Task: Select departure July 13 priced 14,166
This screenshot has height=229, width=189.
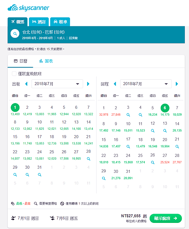Action: point(76,125)
